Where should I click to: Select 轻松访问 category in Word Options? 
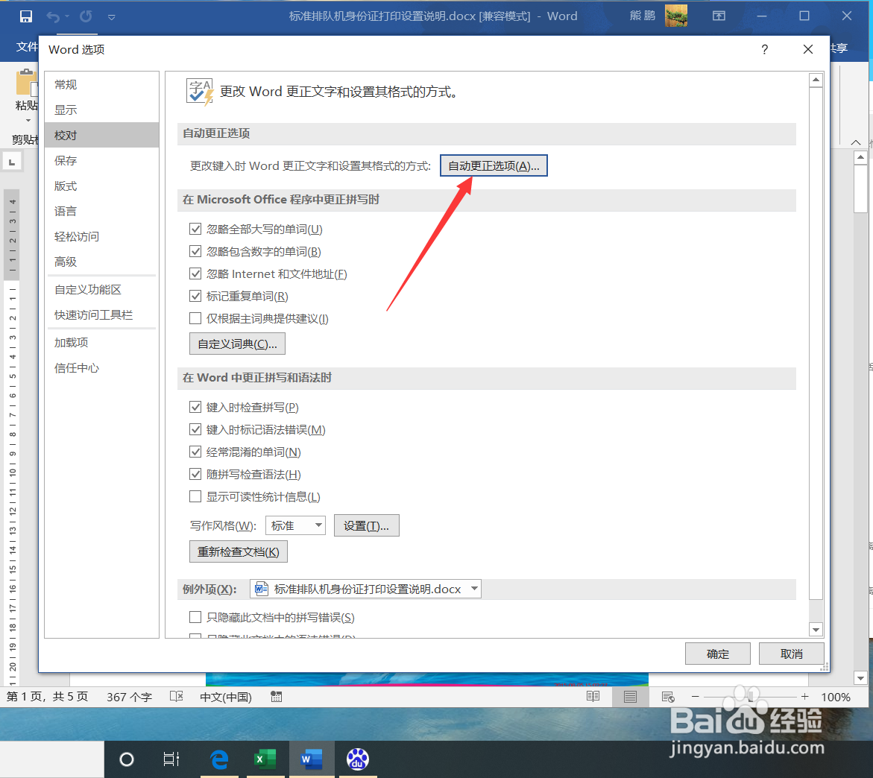click(102, 236)
